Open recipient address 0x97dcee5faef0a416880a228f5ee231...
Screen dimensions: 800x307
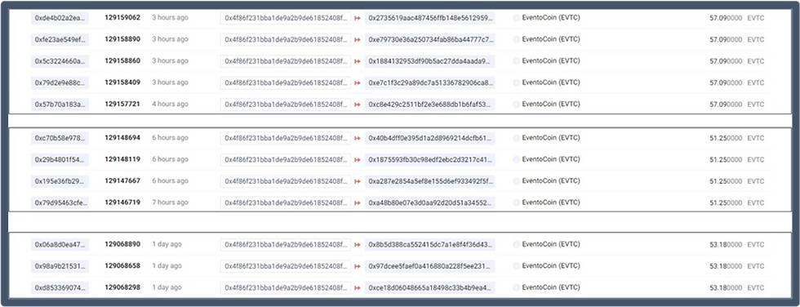click(x=430, y=266)
